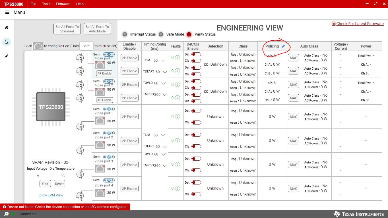Select the 4 pair port 1 Ethernet jack
388x218 pixels.
(100, 65)
